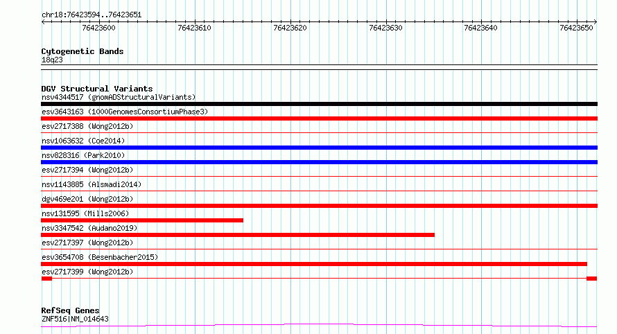Click the 18q23 band label
617x334 pixels.
[52, 60]
